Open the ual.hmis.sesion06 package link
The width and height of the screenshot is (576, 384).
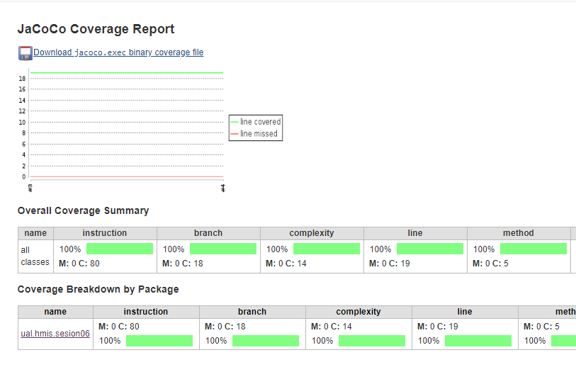(55, 334)
